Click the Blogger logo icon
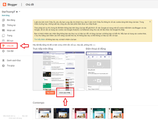This screenshot has height=120, width=158. [x=4, y=4]
